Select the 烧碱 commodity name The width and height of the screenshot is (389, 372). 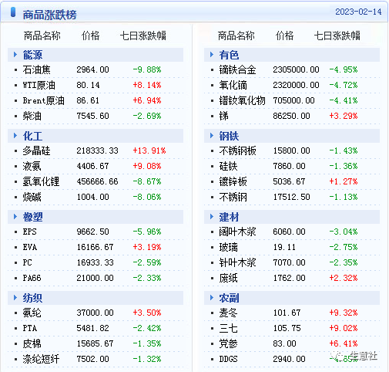click(x=32, y=197)
